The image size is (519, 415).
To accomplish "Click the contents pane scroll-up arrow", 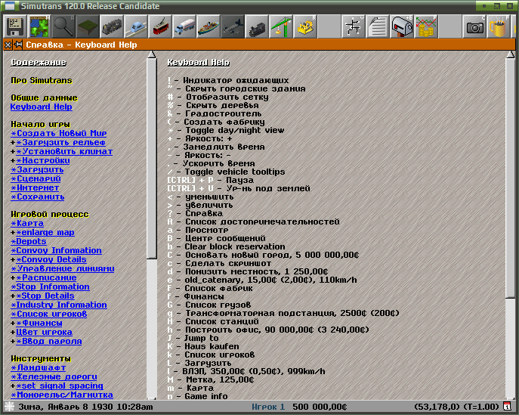I will 152,54.
